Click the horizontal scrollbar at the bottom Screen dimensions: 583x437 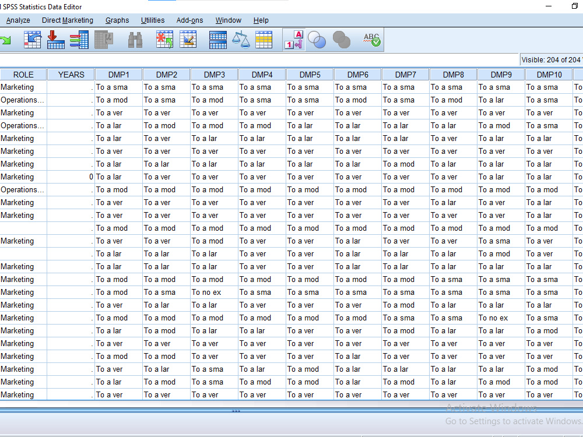tap(236, 410)
